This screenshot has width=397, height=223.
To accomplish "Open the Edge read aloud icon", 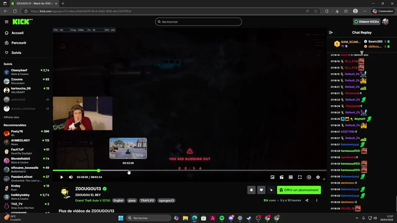I will pos(307,11).
